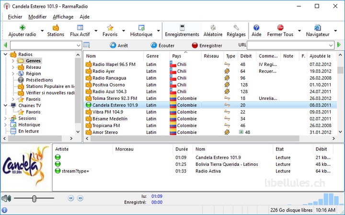Click the Enregistrer record button

point(207,45)
